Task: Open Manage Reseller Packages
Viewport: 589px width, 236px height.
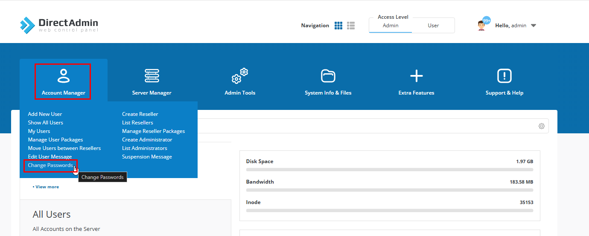Action: coord(153,131)
